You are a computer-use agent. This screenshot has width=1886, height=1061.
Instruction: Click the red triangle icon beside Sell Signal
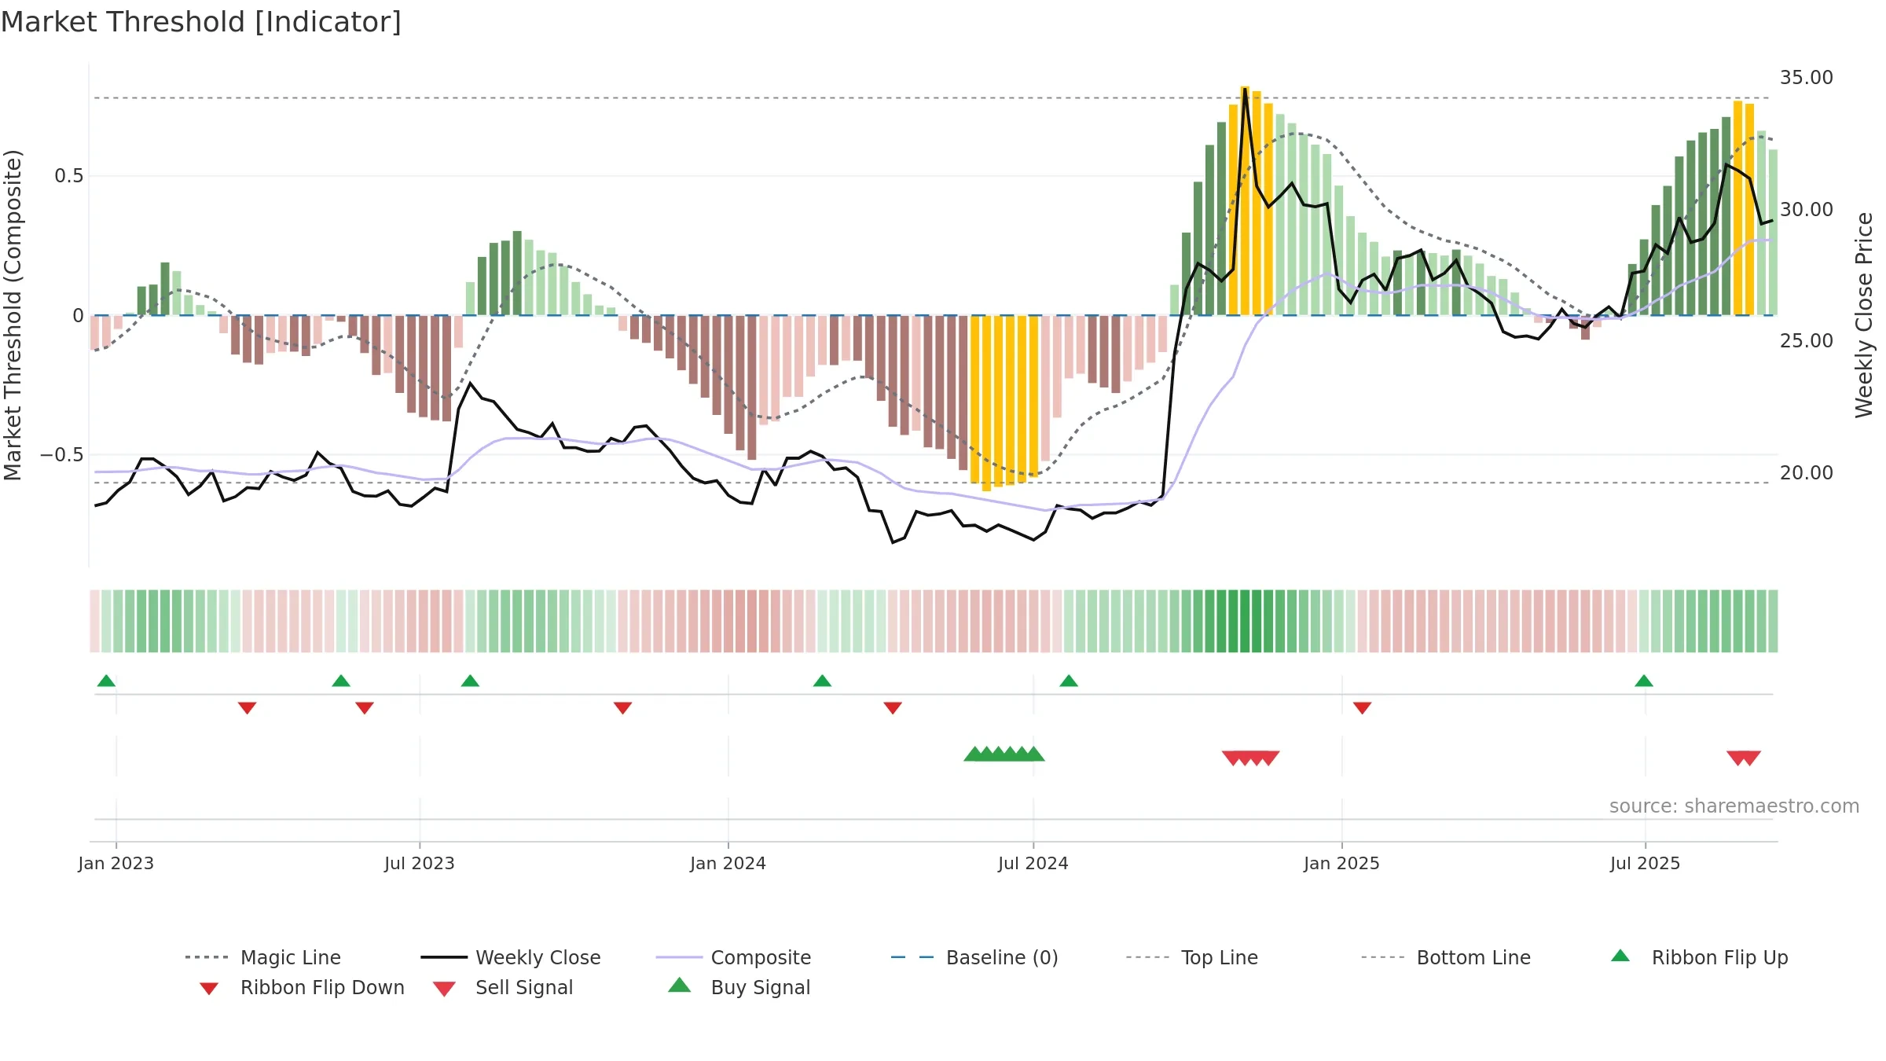pyautogui.click(x=444, y=989)
